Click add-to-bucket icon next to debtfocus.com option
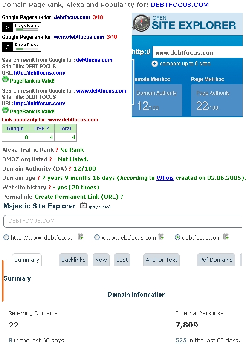Viewport: 246px width, 350px height. point(226,236)
